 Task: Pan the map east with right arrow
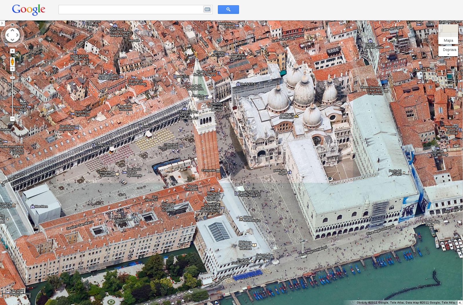[x=18, y=35]
